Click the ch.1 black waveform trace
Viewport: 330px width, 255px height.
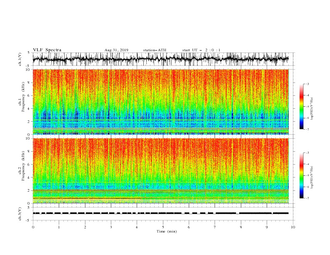160,59
